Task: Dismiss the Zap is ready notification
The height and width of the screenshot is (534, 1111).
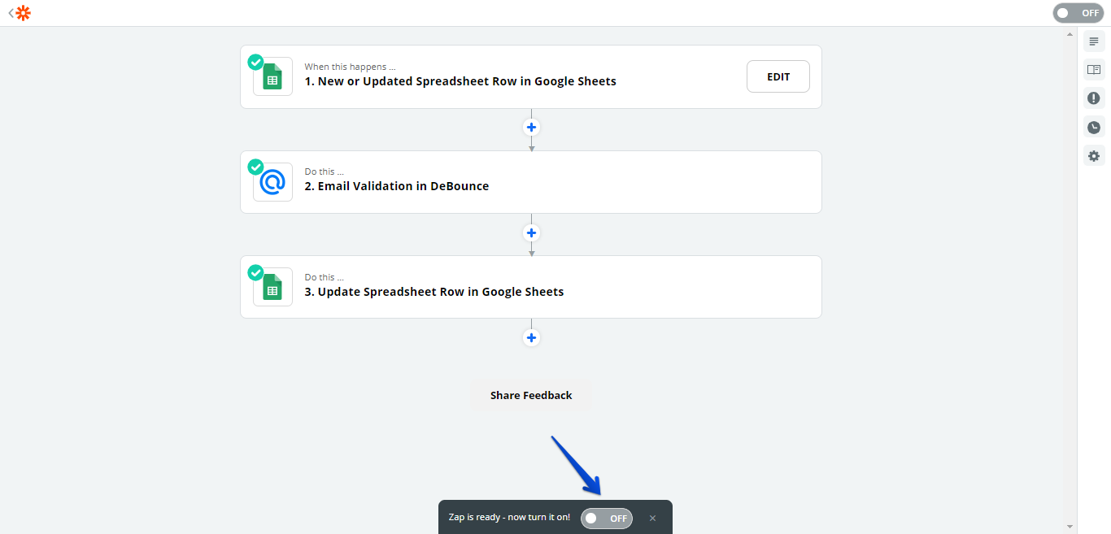Action: (x=652, y=518)
